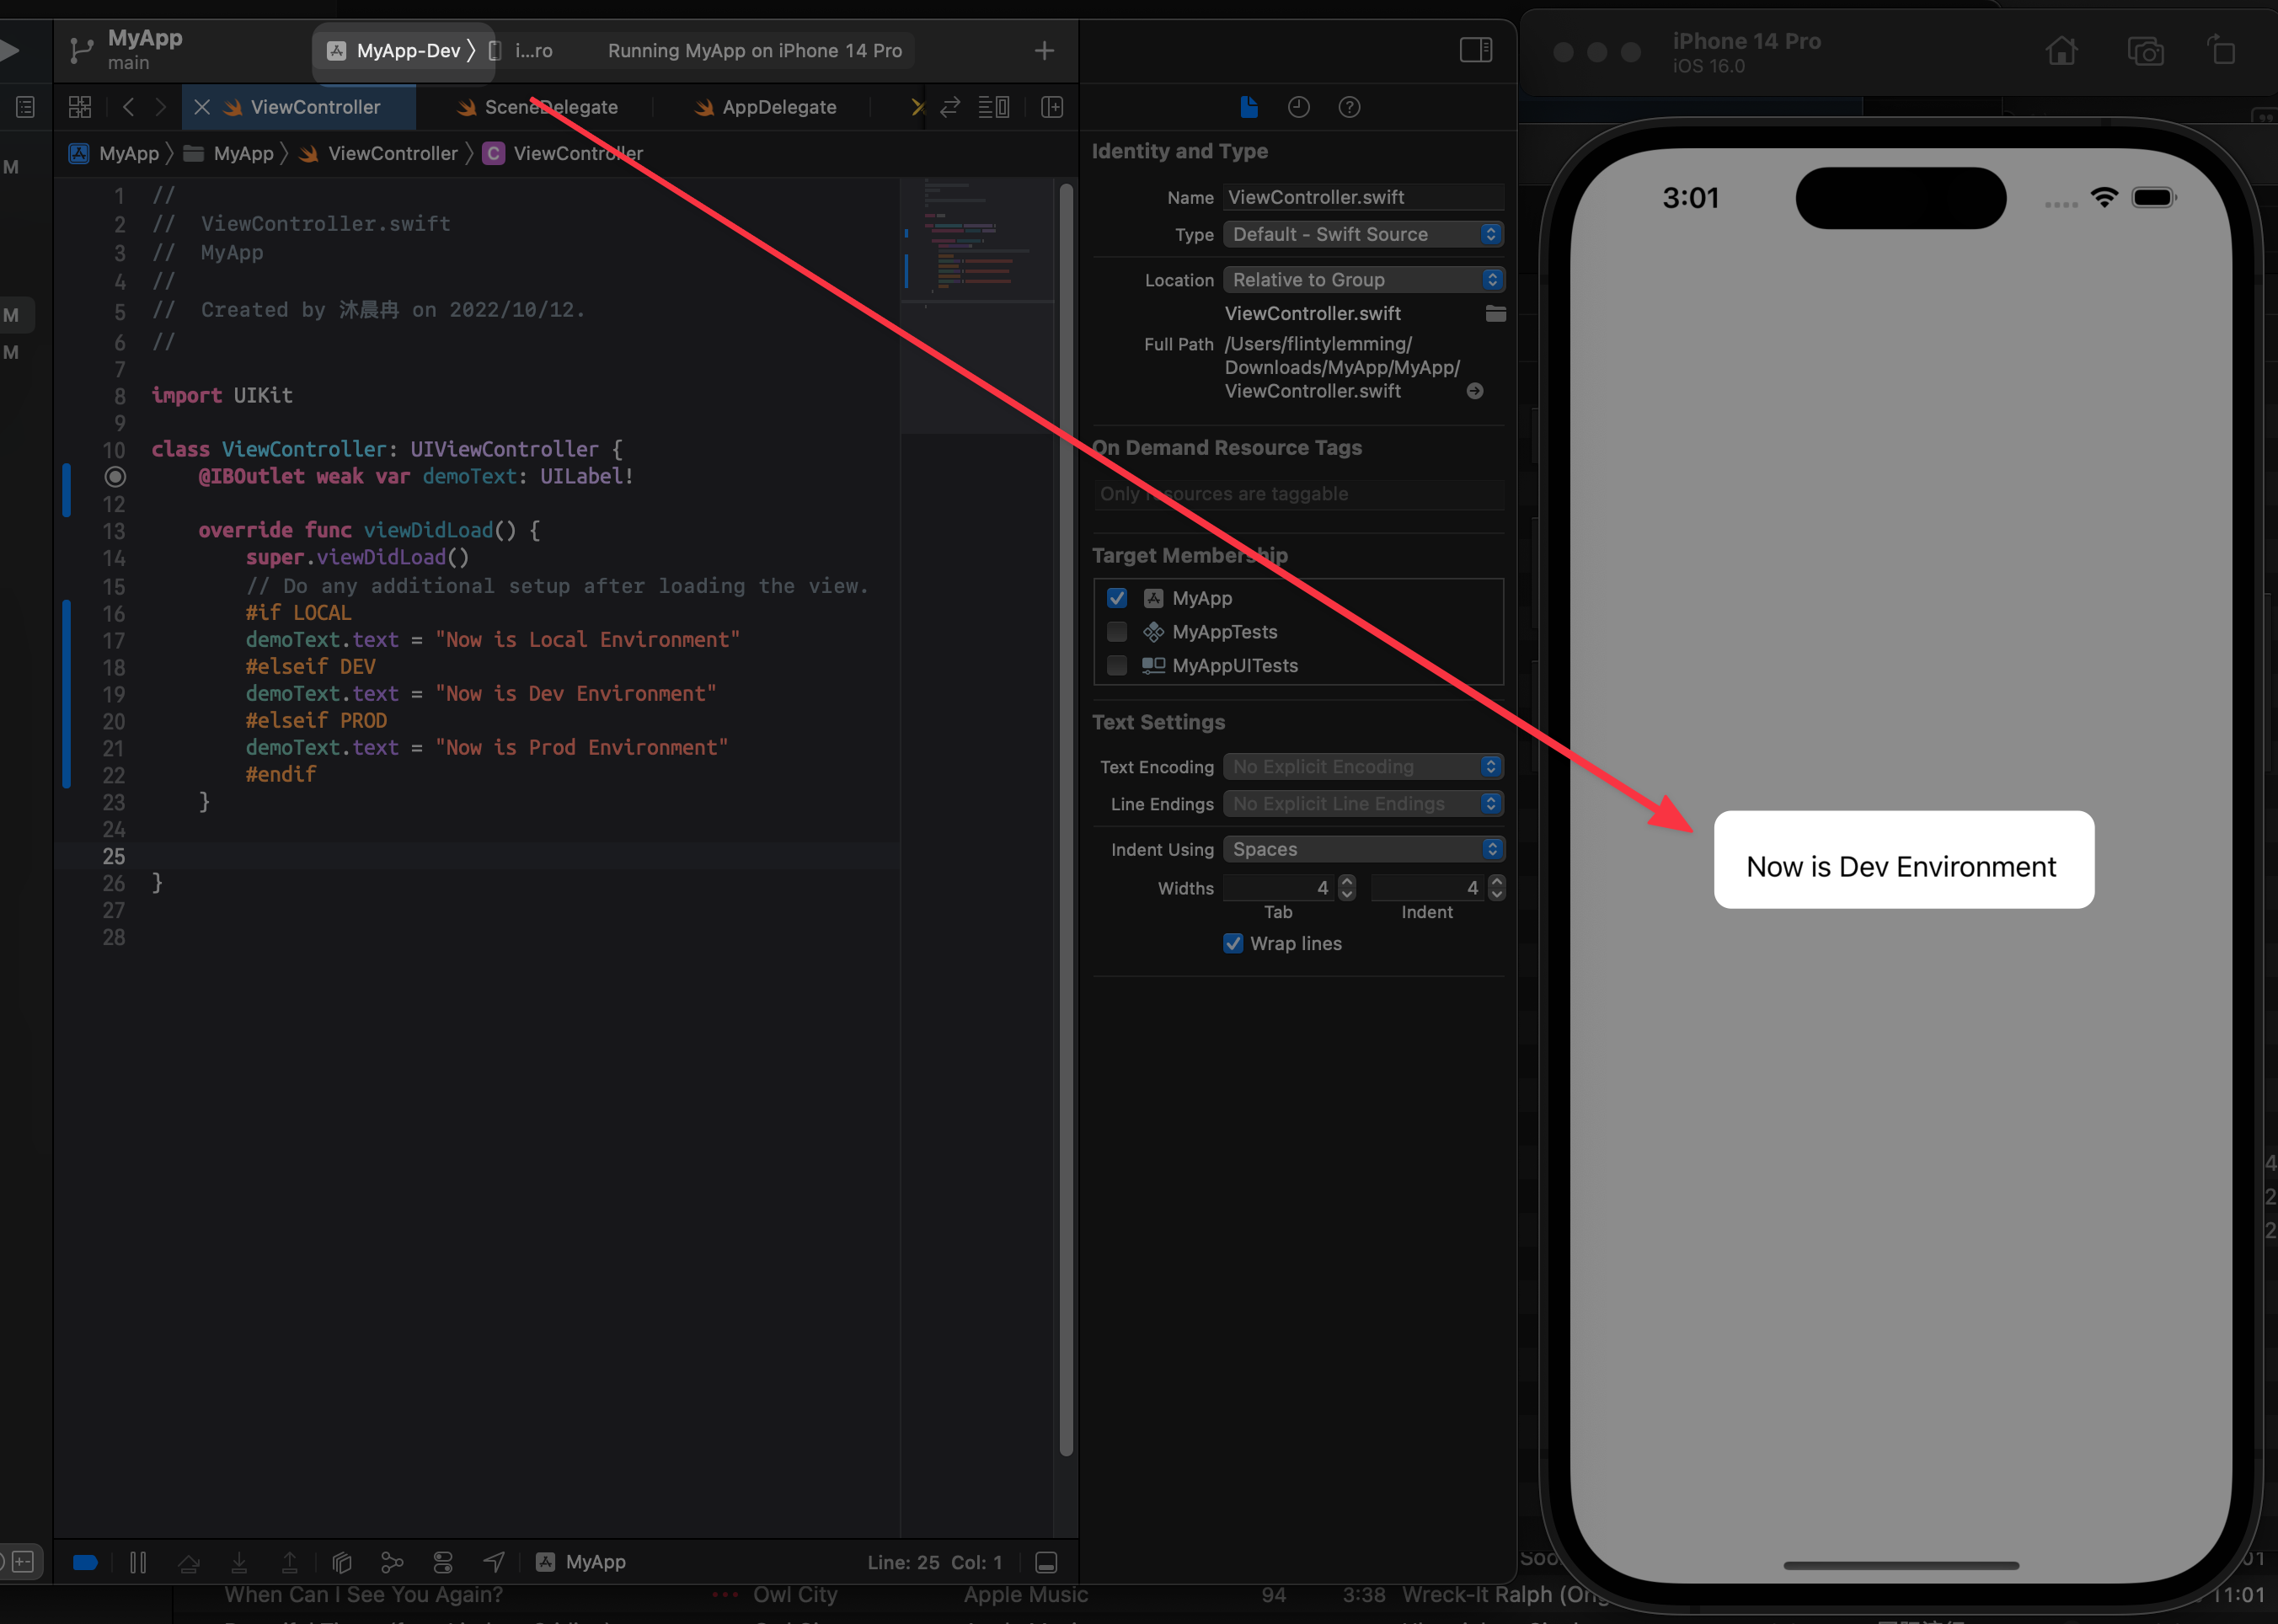This screenshot has height=1624, width=2278.
Task: Rotate the simulator device icon
Action: 2221,50
